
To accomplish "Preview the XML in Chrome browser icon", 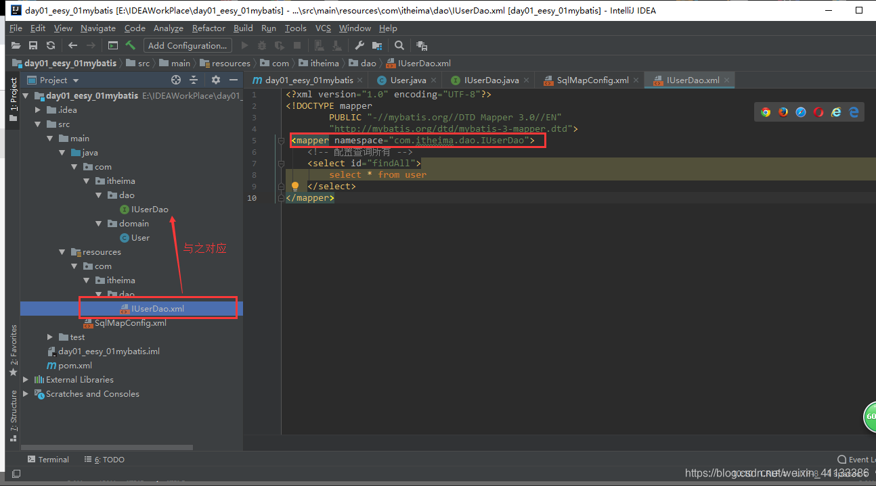I will 766,112.
